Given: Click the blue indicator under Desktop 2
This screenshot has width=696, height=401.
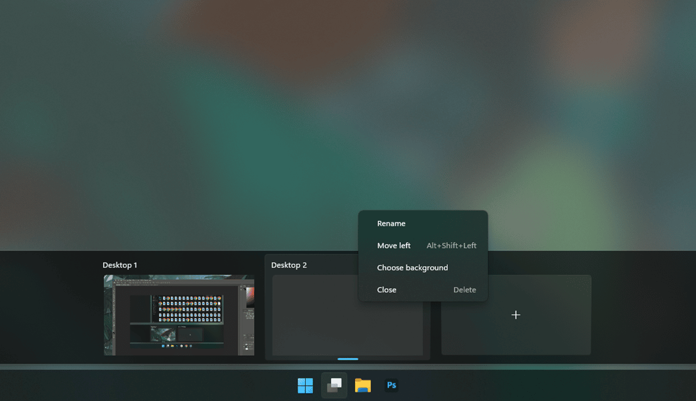Looking at the screenshot, I should click(348, 359).
